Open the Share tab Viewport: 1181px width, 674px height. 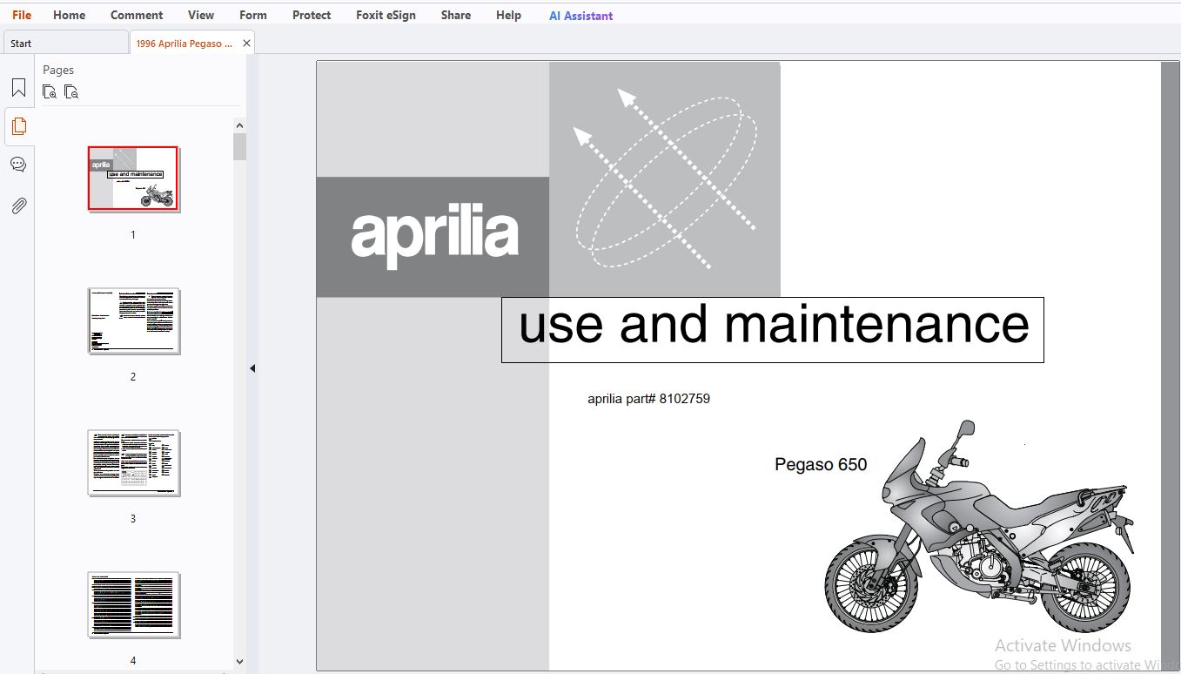tap(456, 15)
